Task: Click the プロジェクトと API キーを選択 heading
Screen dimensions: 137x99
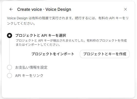Action: coord(41,35)
